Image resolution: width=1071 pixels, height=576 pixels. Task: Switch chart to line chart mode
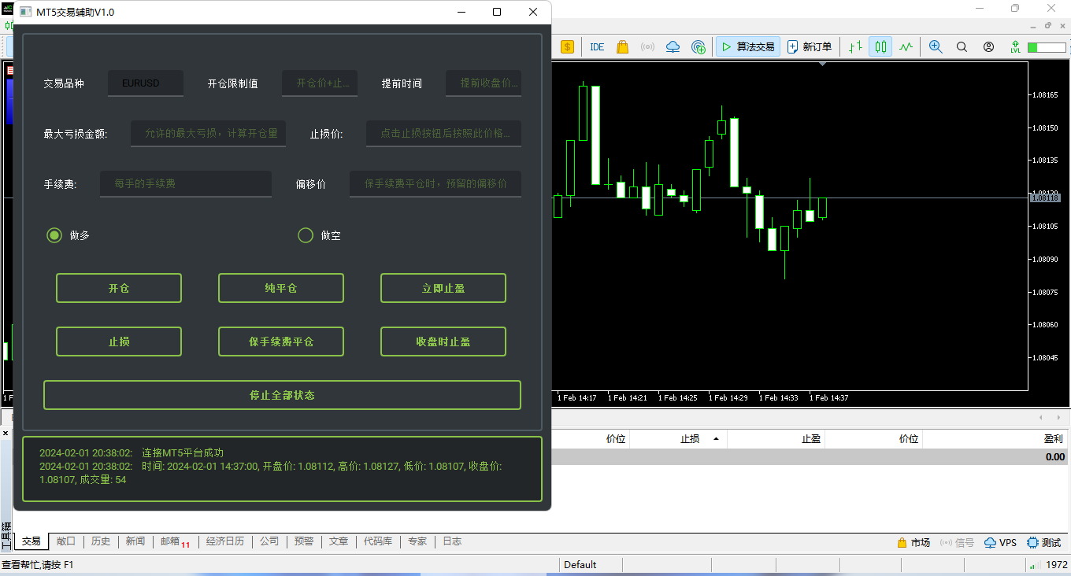906,47
